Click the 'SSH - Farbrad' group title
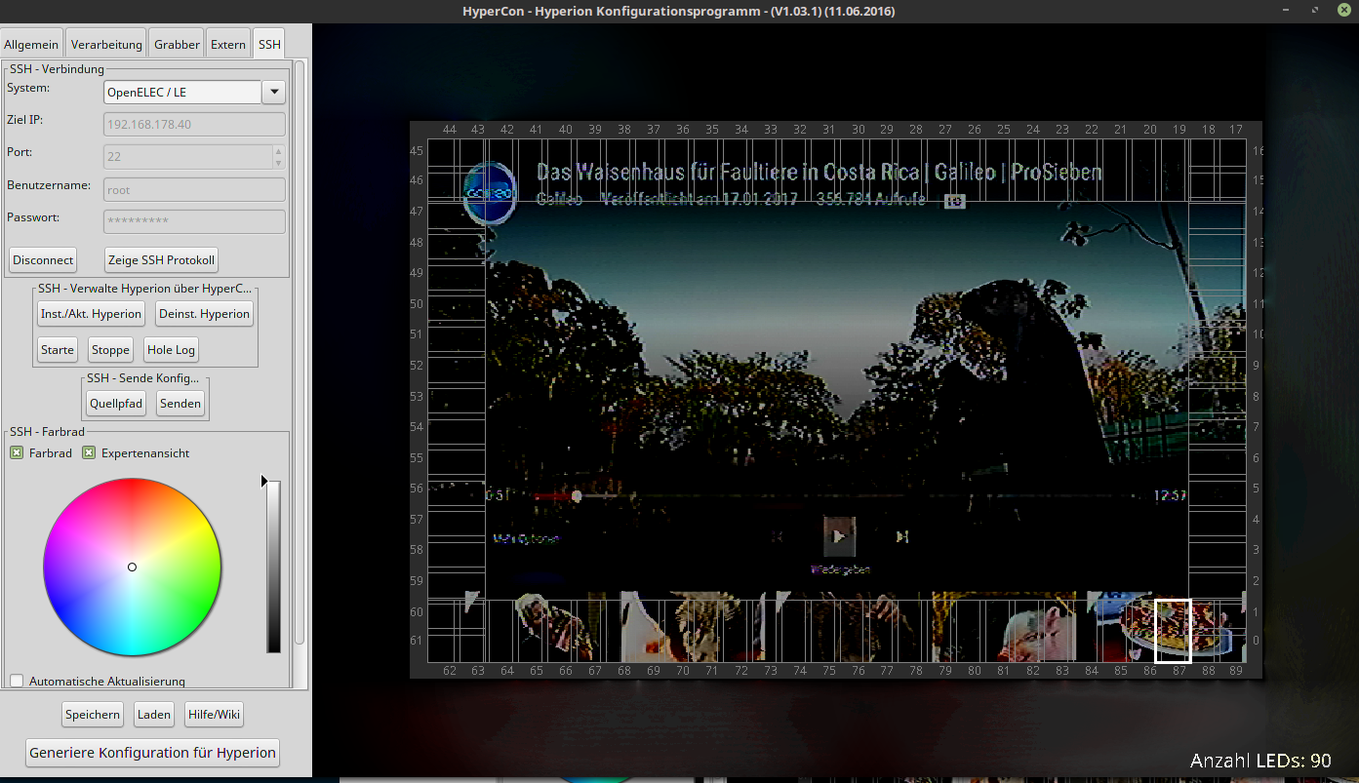 pyautogui.click(x=47, y=431)
